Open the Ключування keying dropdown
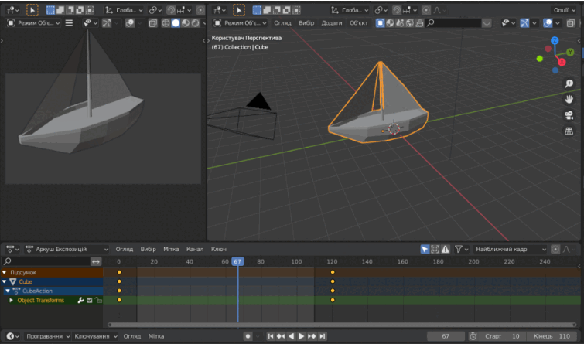The image size is (584, 344). [x=96, y=336]
